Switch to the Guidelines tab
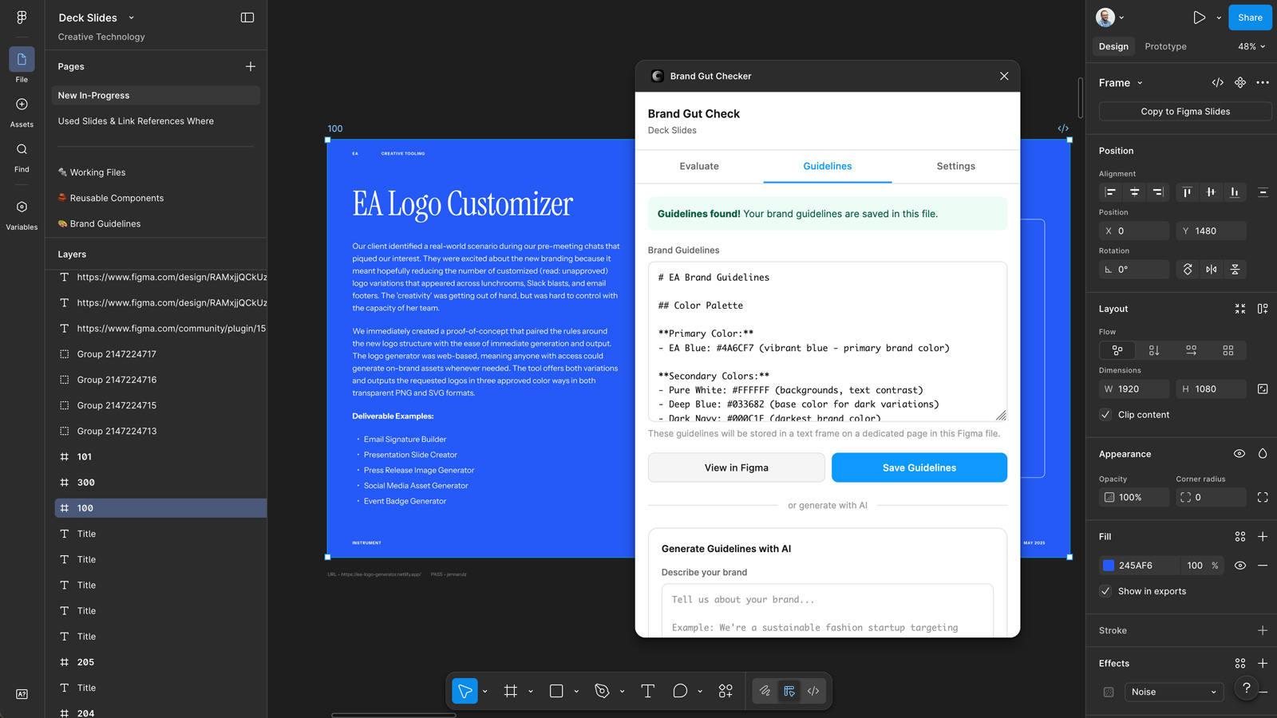The width and height of the screenshot is (1277, 718). (x=828, y=166)
